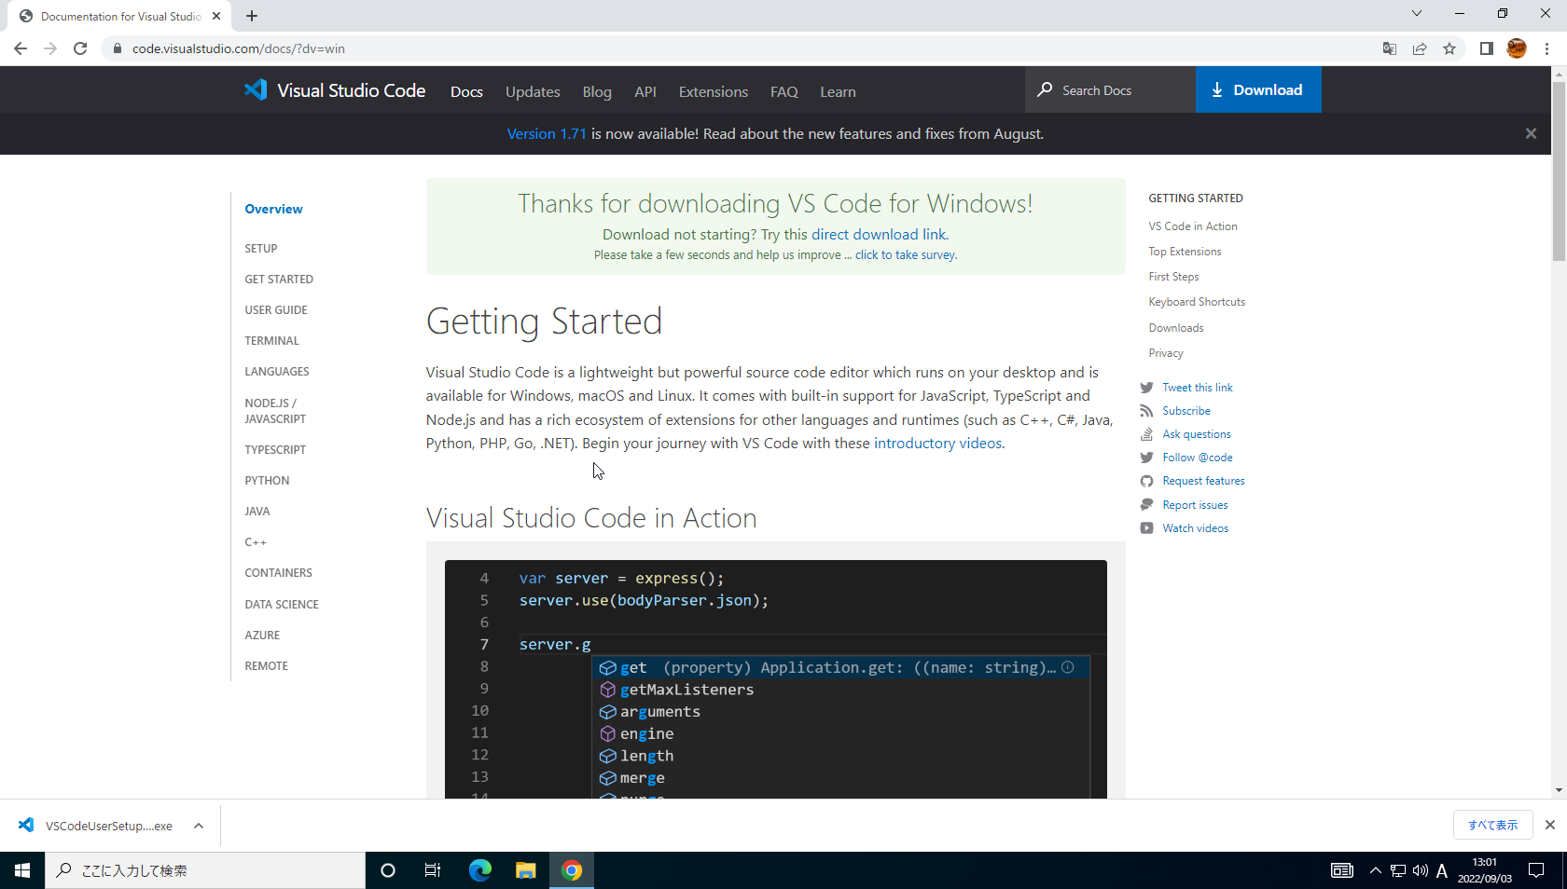Viewport: 1567px width, 889px height.
Task: Expand the SETUP section in sidebar
Action: 261,249
